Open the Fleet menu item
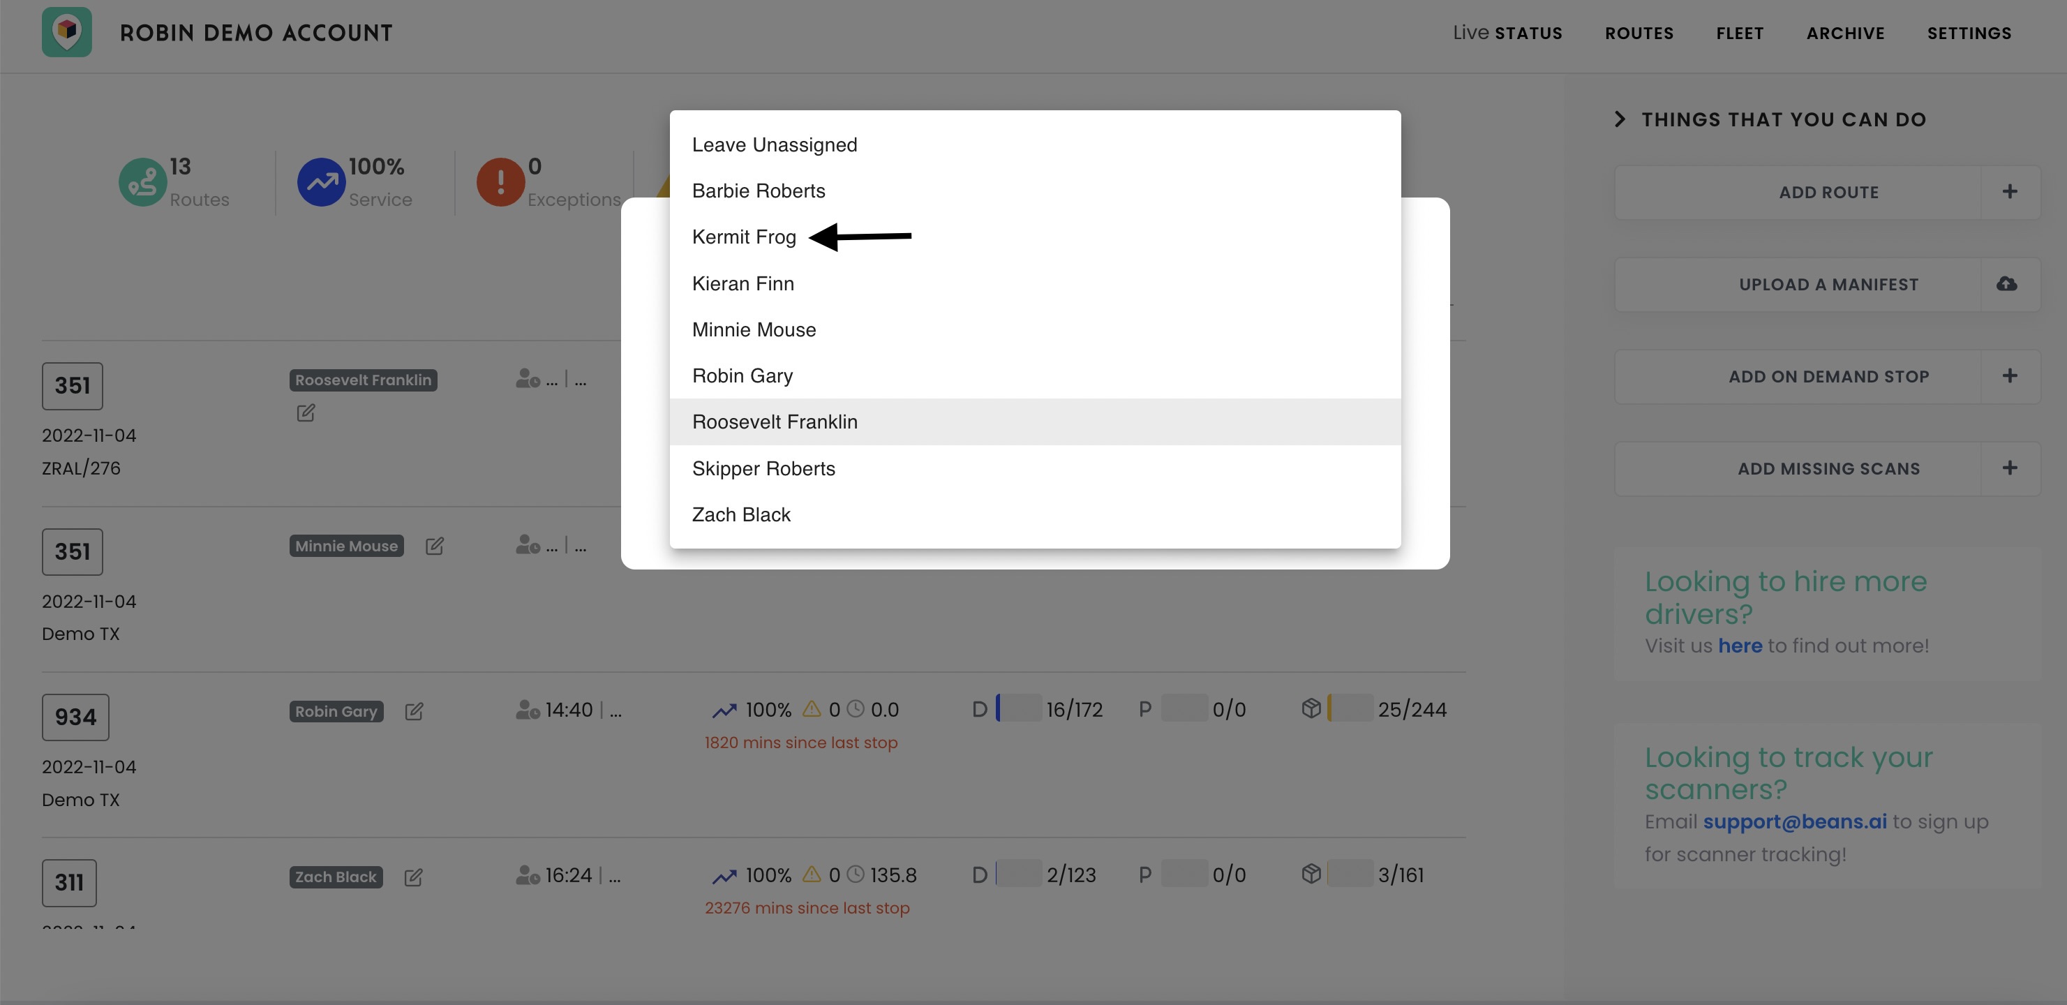2067x1005 pixels. click(1740, 33)
